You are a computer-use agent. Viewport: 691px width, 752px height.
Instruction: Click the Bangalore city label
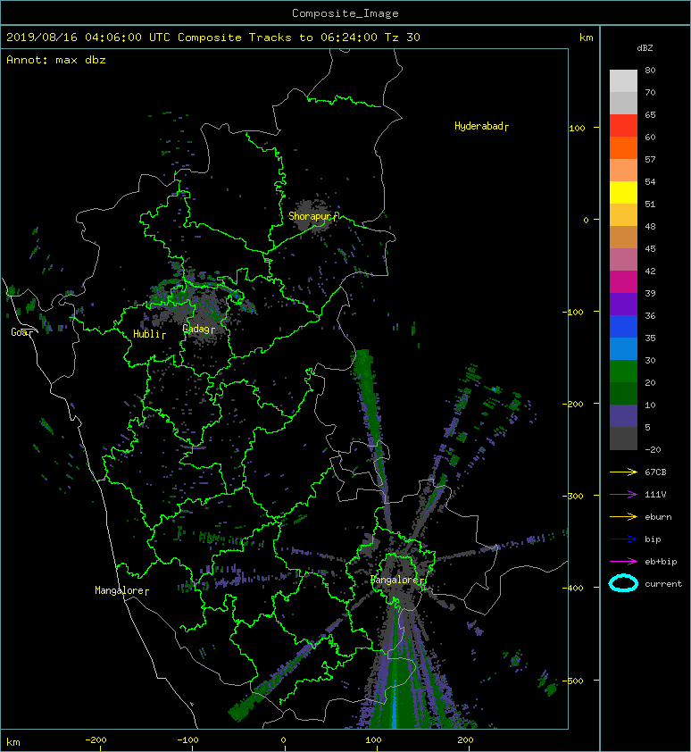pos(395,580)
